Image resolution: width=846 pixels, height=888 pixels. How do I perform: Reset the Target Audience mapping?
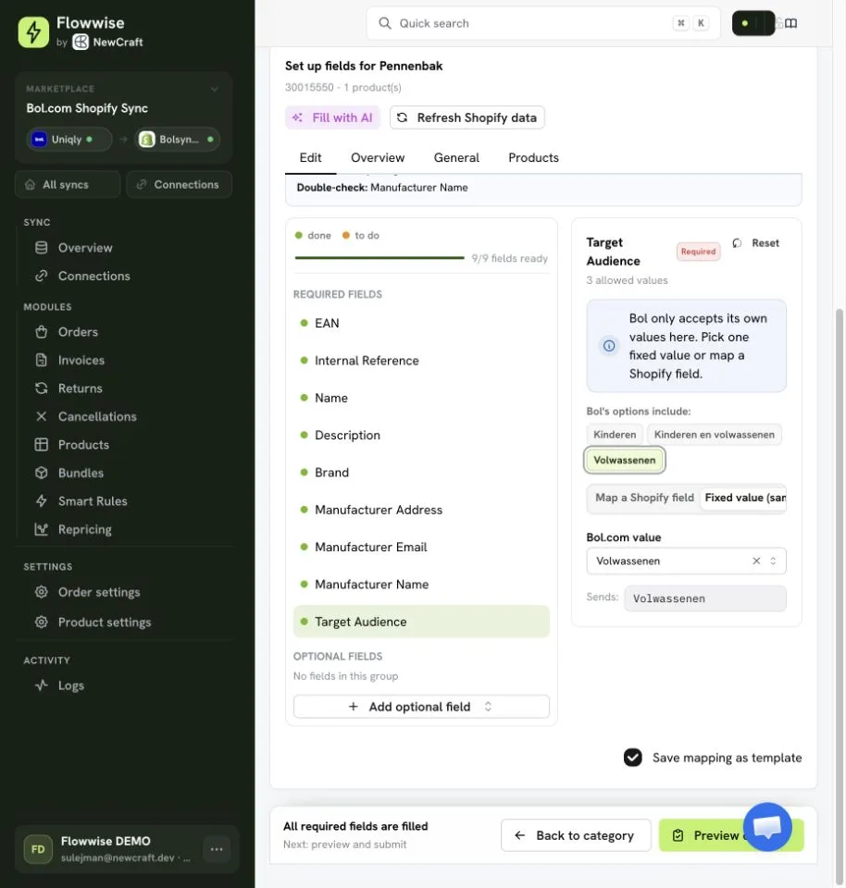tap(756, 243)
